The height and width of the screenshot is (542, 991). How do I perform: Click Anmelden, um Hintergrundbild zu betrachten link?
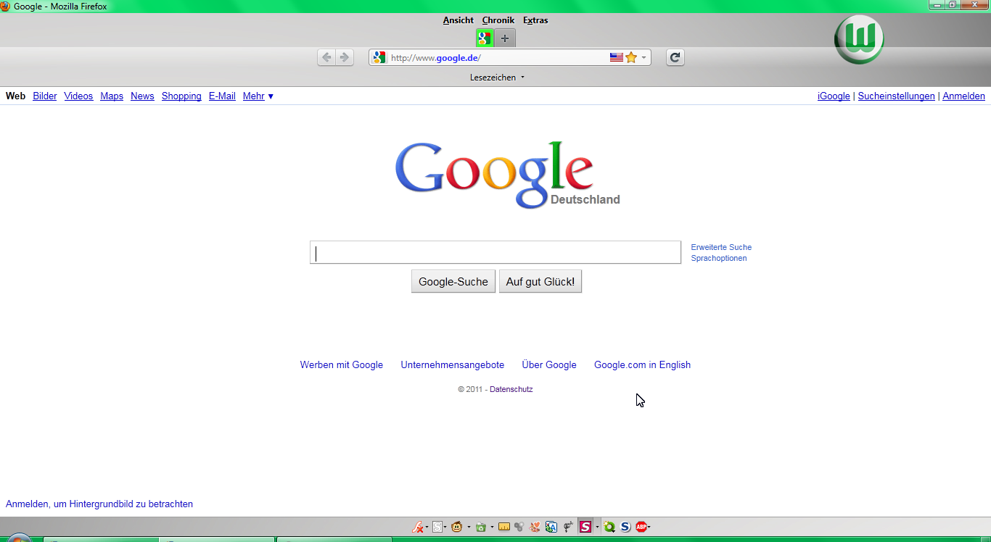pyautogui.click(x=99, y=504)
